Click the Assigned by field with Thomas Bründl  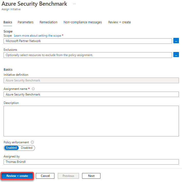tap(91, 162)
